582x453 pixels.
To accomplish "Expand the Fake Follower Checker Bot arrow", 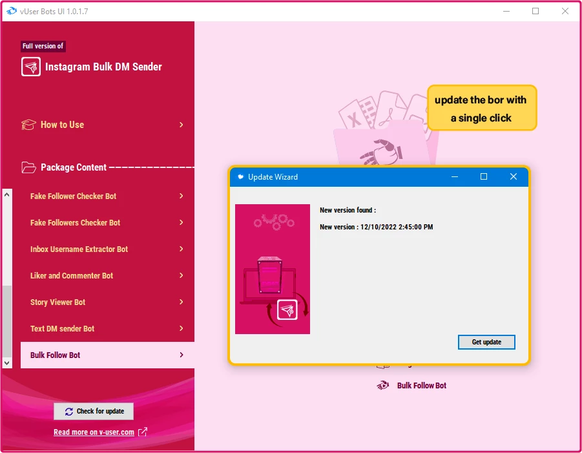I will pyautogui.click(x=181, y=196).
